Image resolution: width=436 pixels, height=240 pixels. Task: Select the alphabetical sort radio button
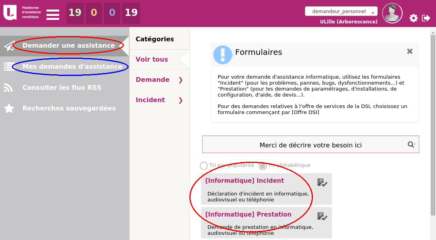pos(262,165)
